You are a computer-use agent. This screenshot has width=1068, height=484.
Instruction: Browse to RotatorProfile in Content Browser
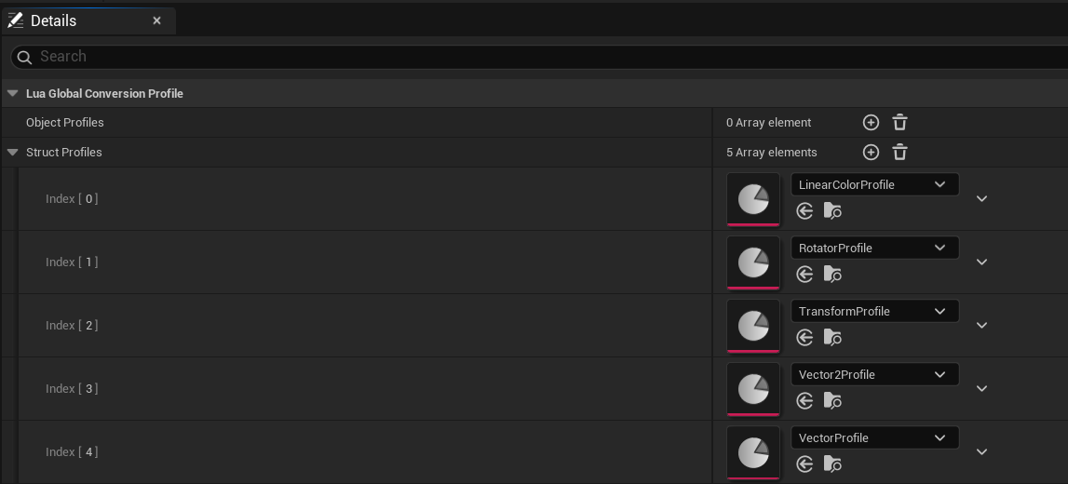tap(832, 275)
